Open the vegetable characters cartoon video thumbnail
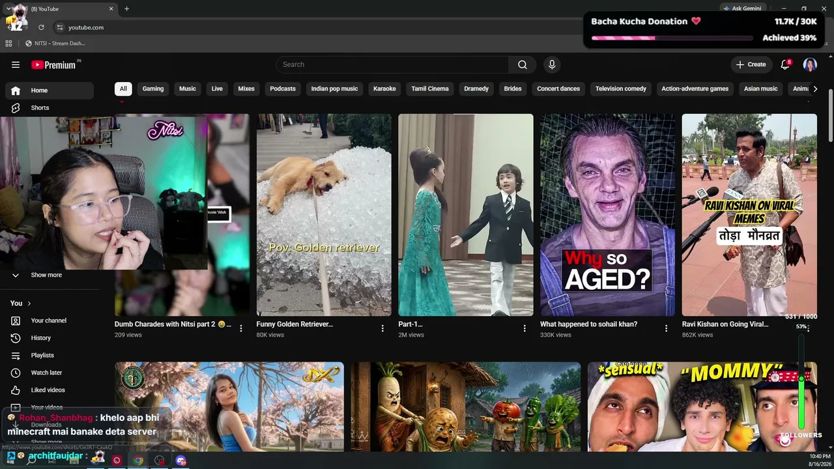834x469 pixels. click(466, 406)
